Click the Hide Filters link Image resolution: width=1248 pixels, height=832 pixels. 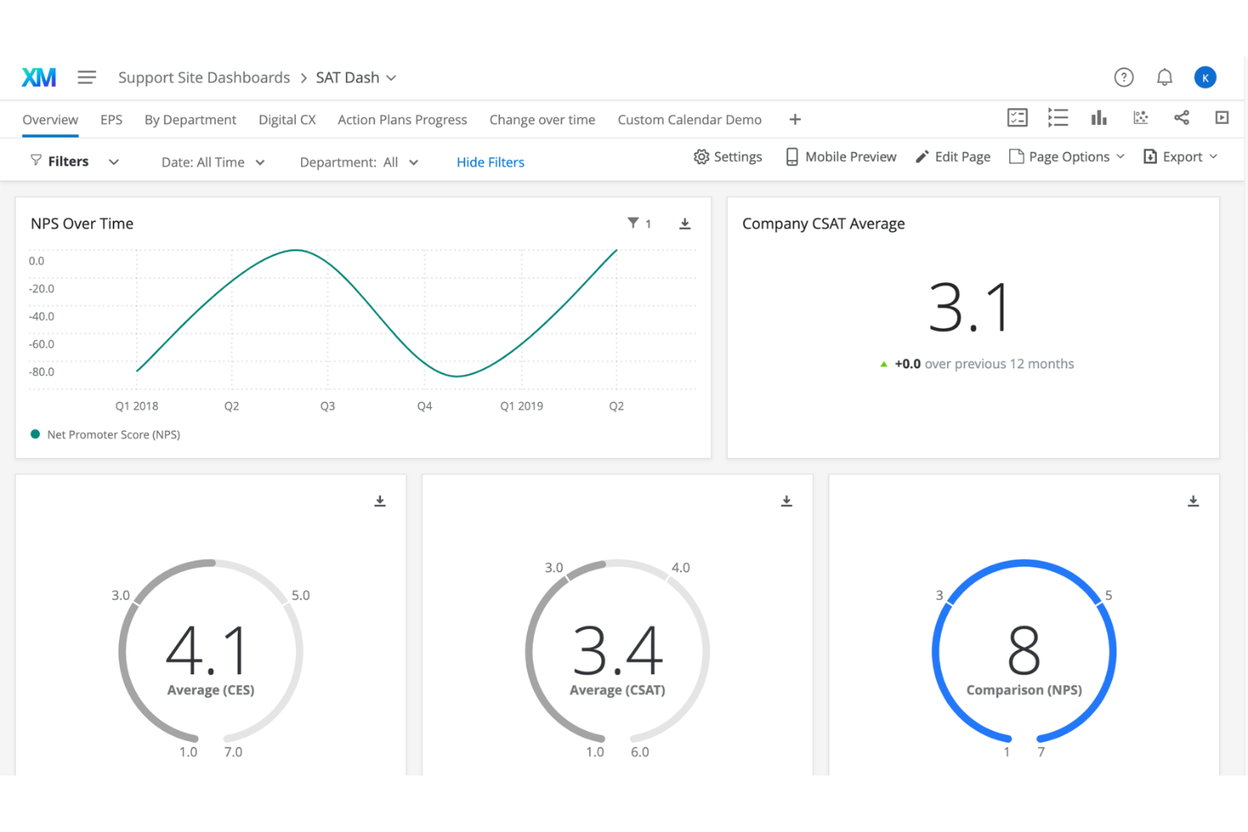coord(491,162)
